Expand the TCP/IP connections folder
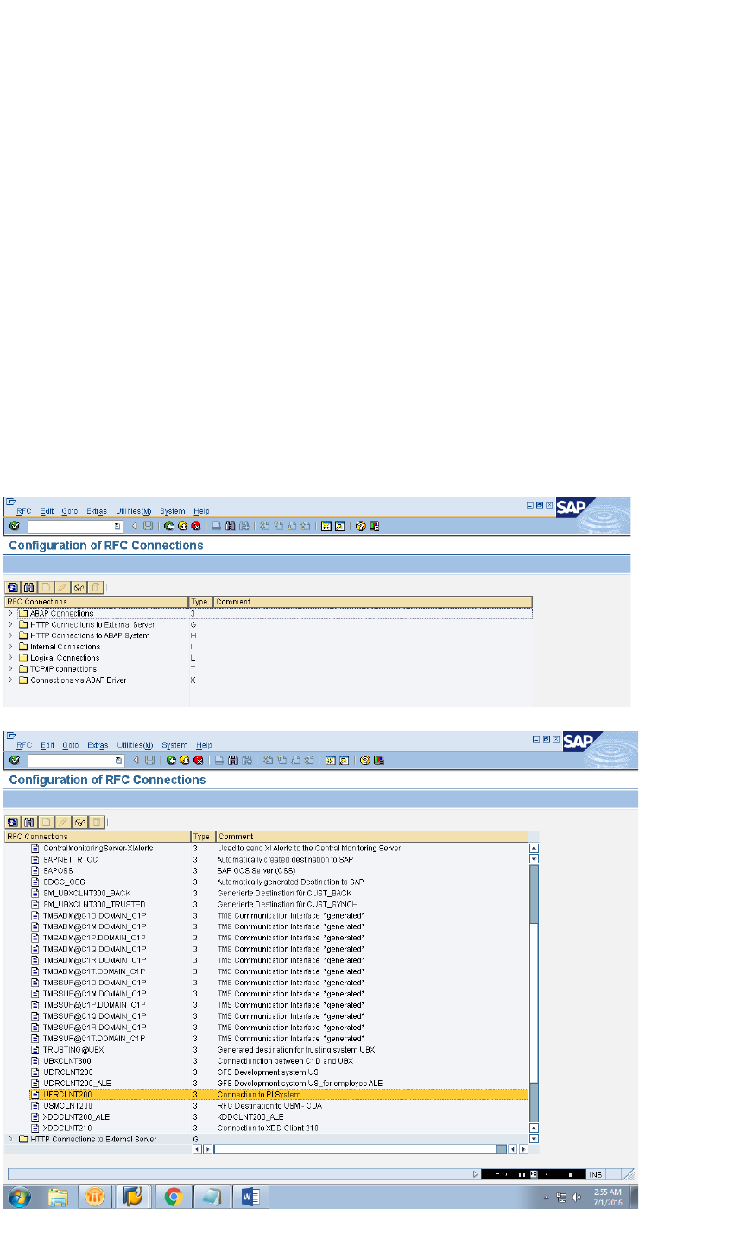This screenshot has width=740, height=1233. 11,669
